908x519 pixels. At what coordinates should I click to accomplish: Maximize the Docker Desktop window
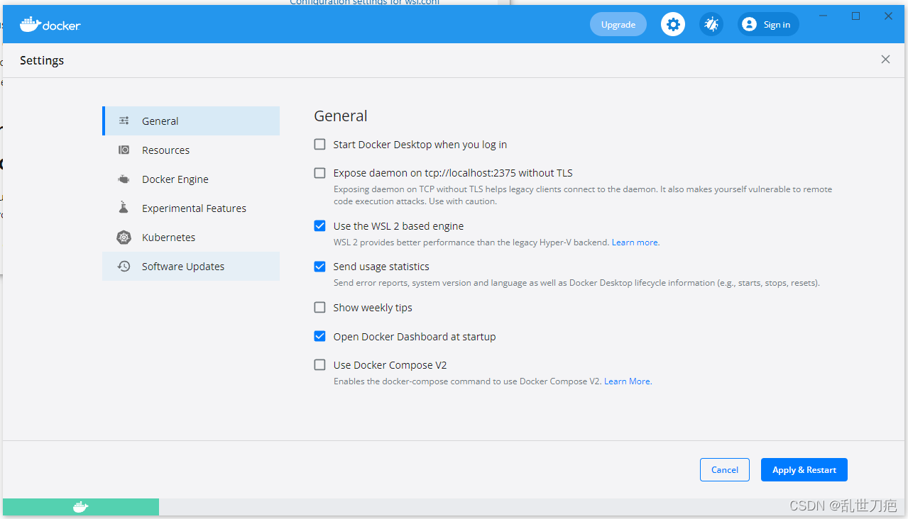[856, 16]
